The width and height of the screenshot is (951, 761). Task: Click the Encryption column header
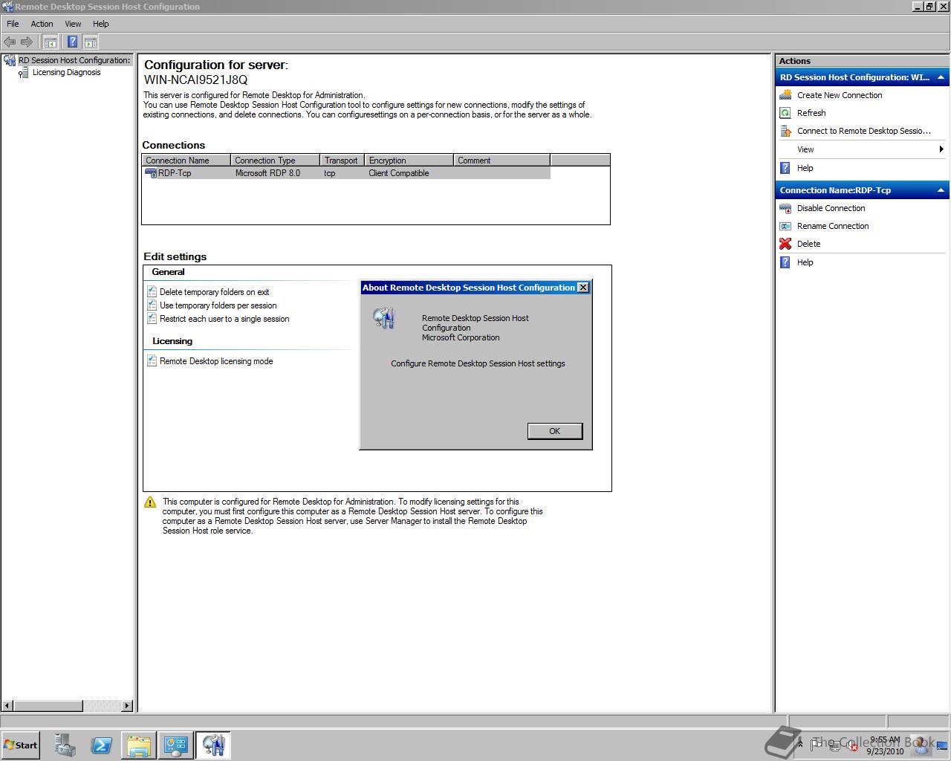pos(409,161)
